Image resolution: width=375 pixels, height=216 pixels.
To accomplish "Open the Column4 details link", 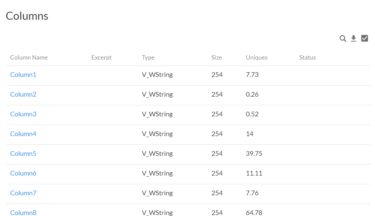I will [23, 134].
